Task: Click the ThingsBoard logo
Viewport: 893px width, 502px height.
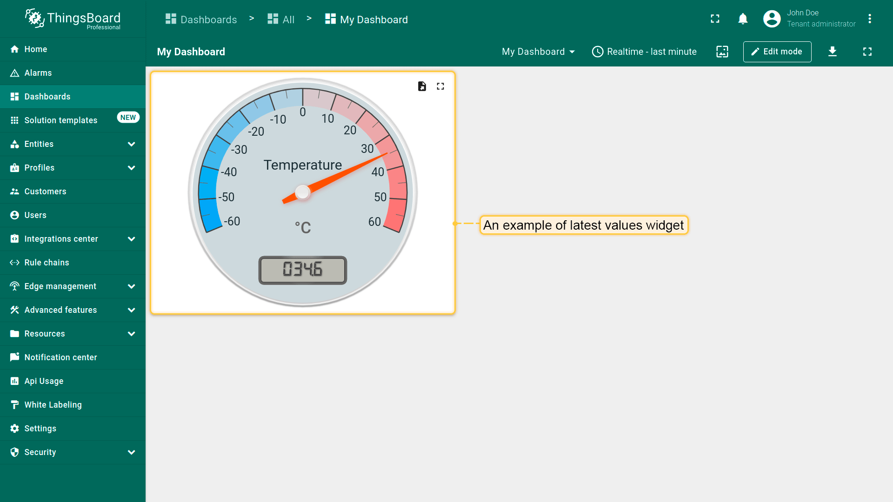Action: click(73, 20)
